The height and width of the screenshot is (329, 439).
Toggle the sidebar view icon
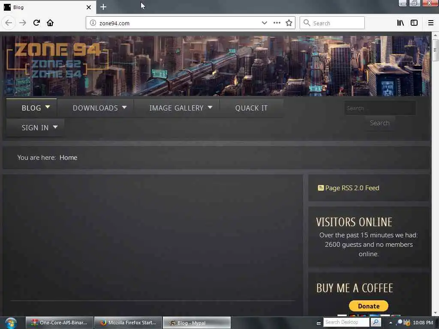(x=414, y=23)
